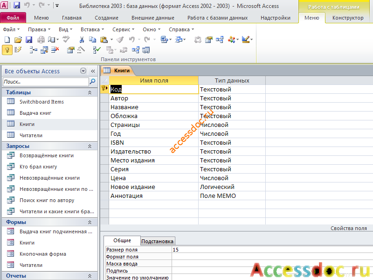Image resolution: width=373 pixels, height=280 pixels.
Task: Collapse the navigation pane with the double chevron
Action: point(93,71)
